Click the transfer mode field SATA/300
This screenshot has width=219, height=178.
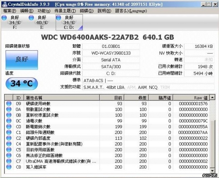[111, 67]
